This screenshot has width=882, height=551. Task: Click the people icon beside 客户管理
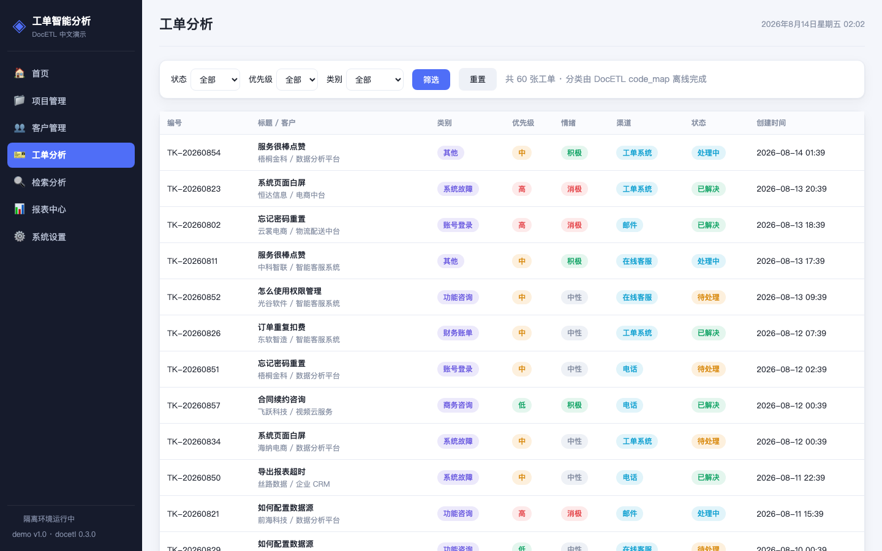(20, 127)
